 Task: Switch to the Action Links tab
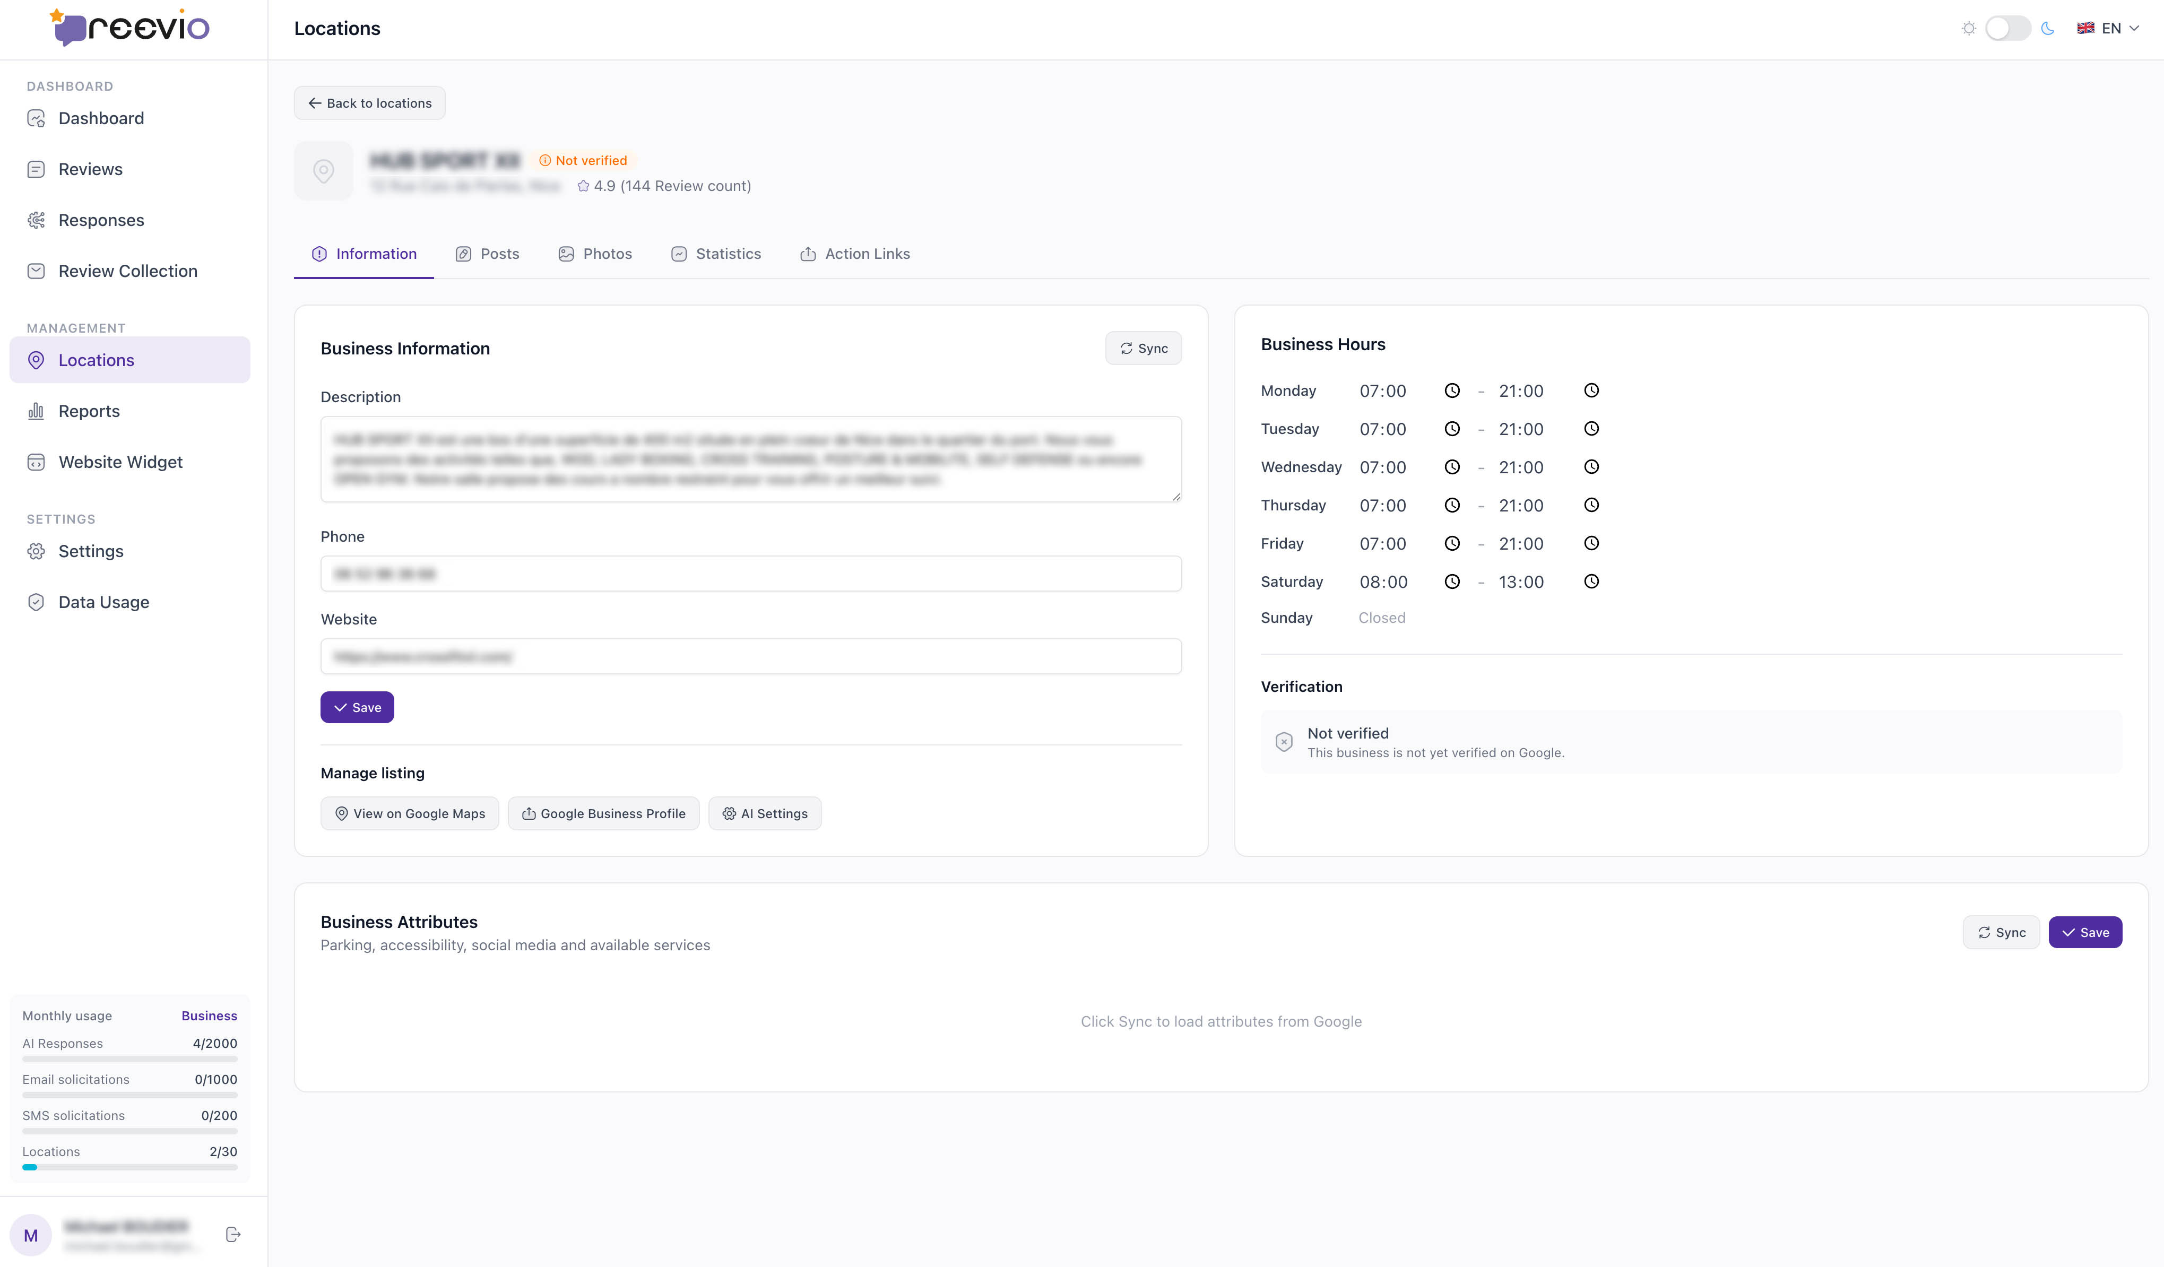pyautogui.click(x=854, y=253)
